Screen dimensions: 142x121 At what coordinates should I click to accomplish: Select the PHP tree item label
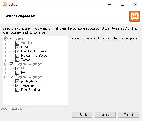tap(24, 68)
